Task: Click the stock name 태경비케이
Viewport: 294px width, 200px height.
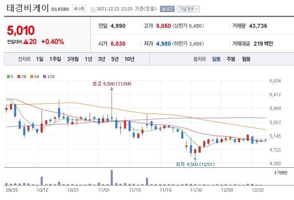Action: point(27,8)
